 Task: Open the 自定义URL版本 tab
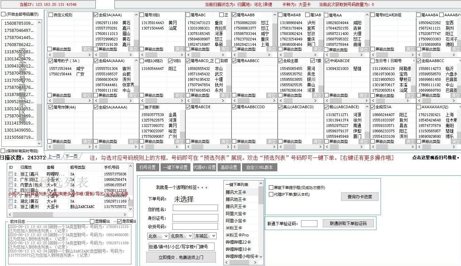tap(260, 167)
